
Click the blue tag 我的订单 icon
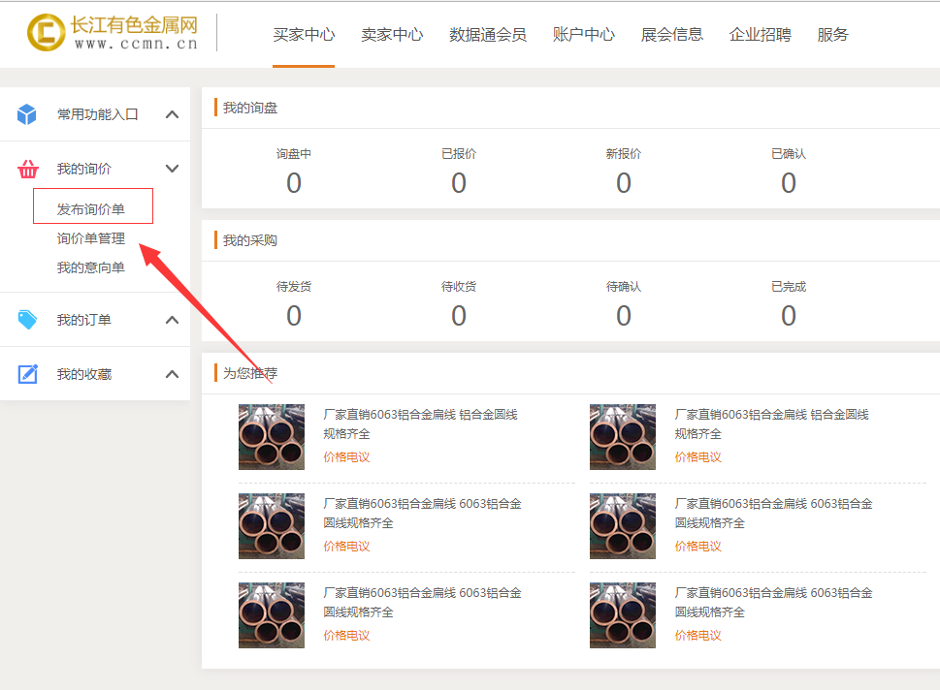pyautogui.click(x=27, y=320)
